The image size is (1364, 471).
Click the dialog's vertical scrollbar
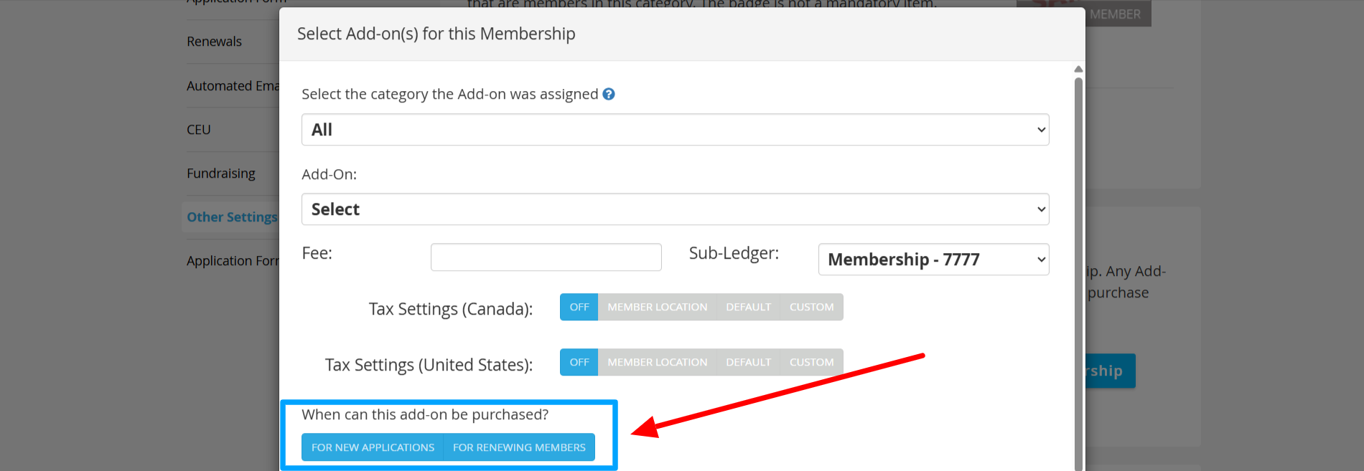pyautogui.click(x=1078, y=272)
